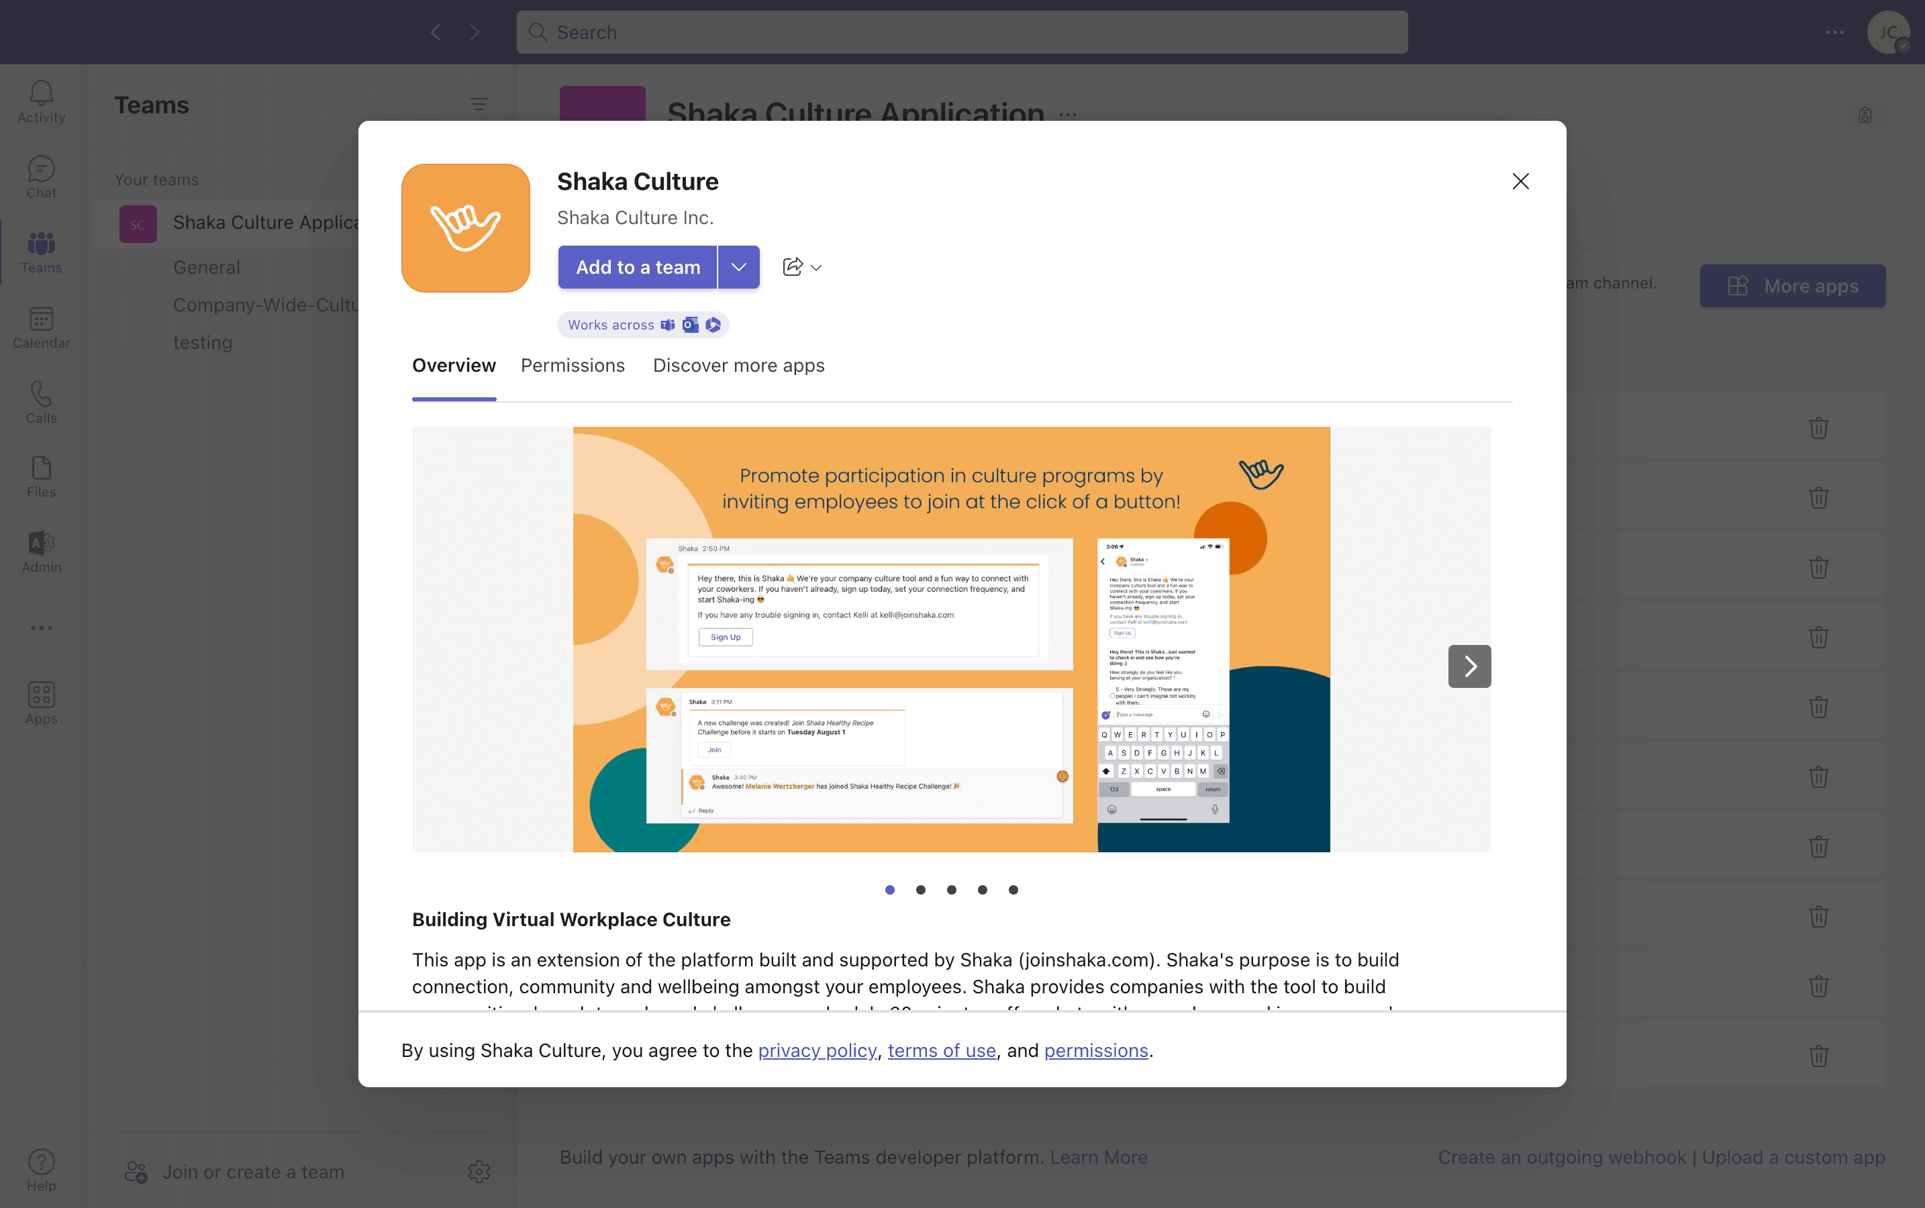This screenshot has width=1925, height=1208.
Task: Switch to Discover more apps tab
Action: click(739, 364)
